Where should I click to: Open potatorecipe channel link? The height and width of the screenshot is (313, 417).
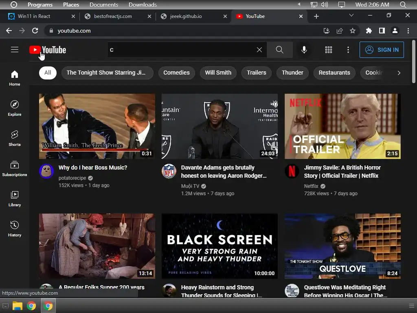pos(72,178)
